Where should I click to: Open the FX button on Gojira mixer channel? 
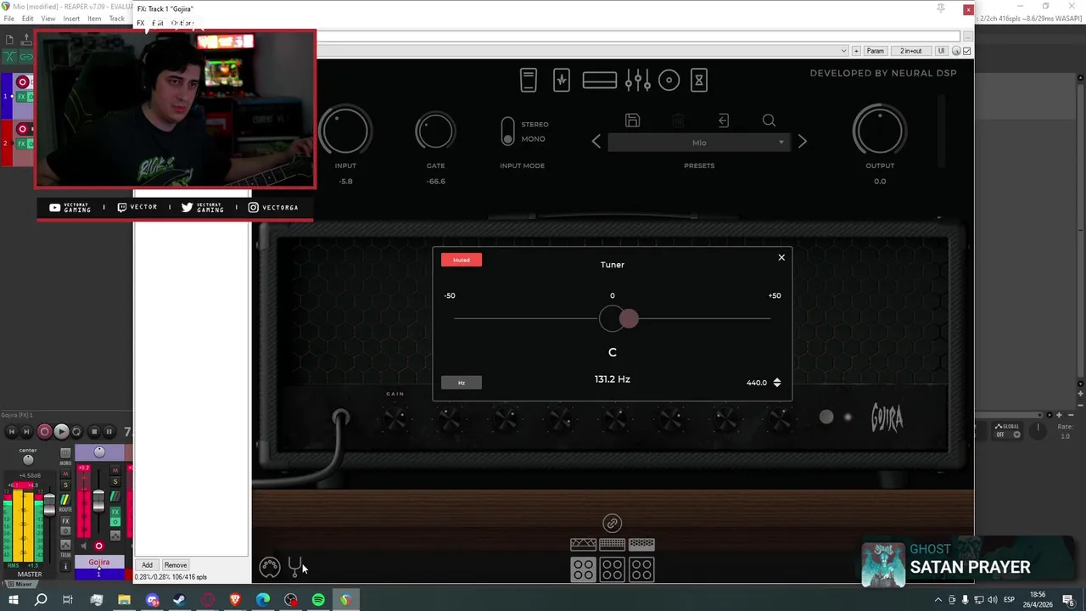pyautogui.click(x=115, y=512)
